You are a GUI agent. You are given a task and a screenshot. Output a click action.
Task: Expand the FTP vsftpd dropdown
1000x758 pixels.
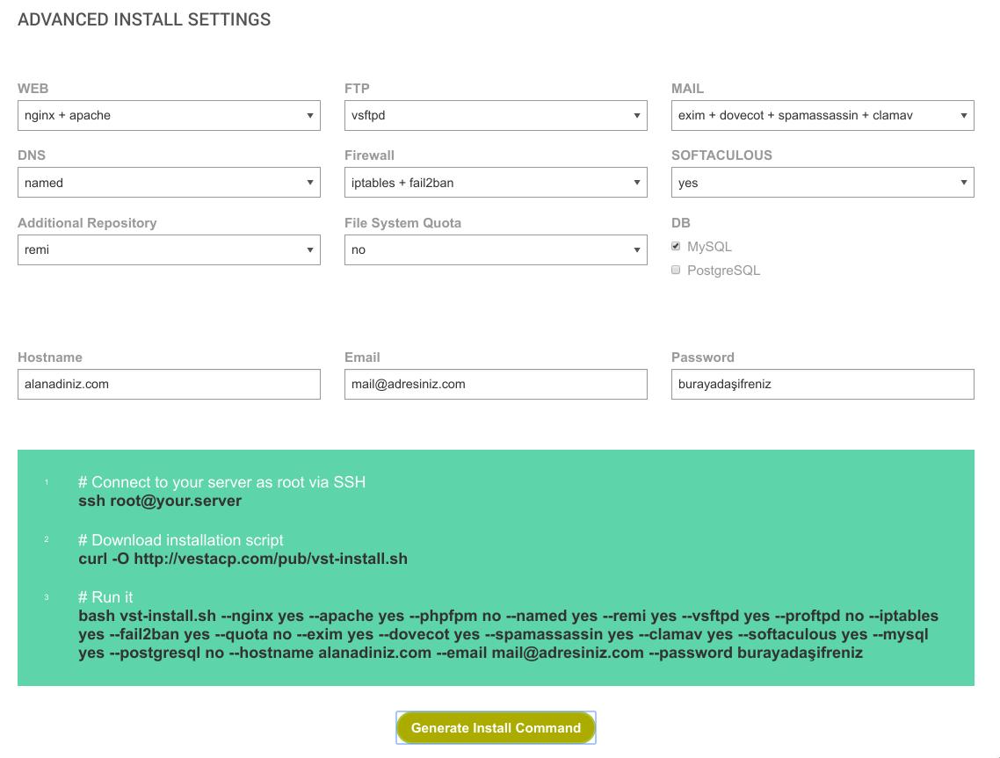(496, 115)
